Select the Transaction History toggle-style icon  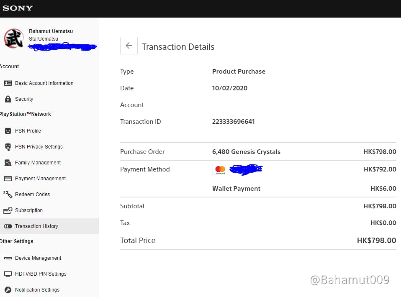point(8,226)
